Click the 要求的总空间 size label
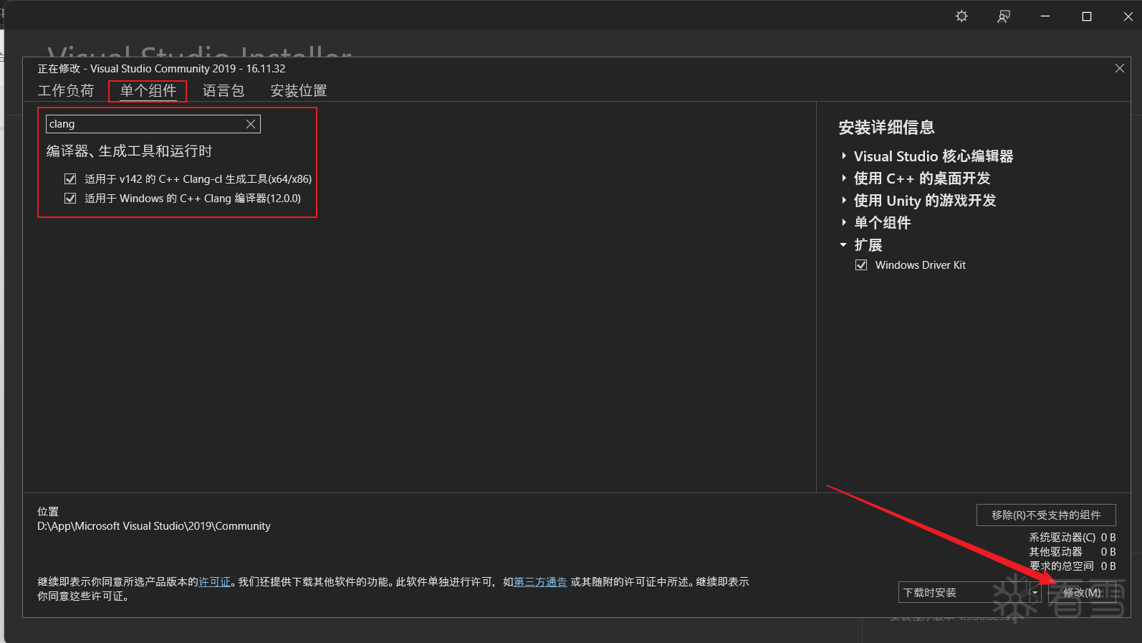1142x643 pixels. (x=1062, y=566)
